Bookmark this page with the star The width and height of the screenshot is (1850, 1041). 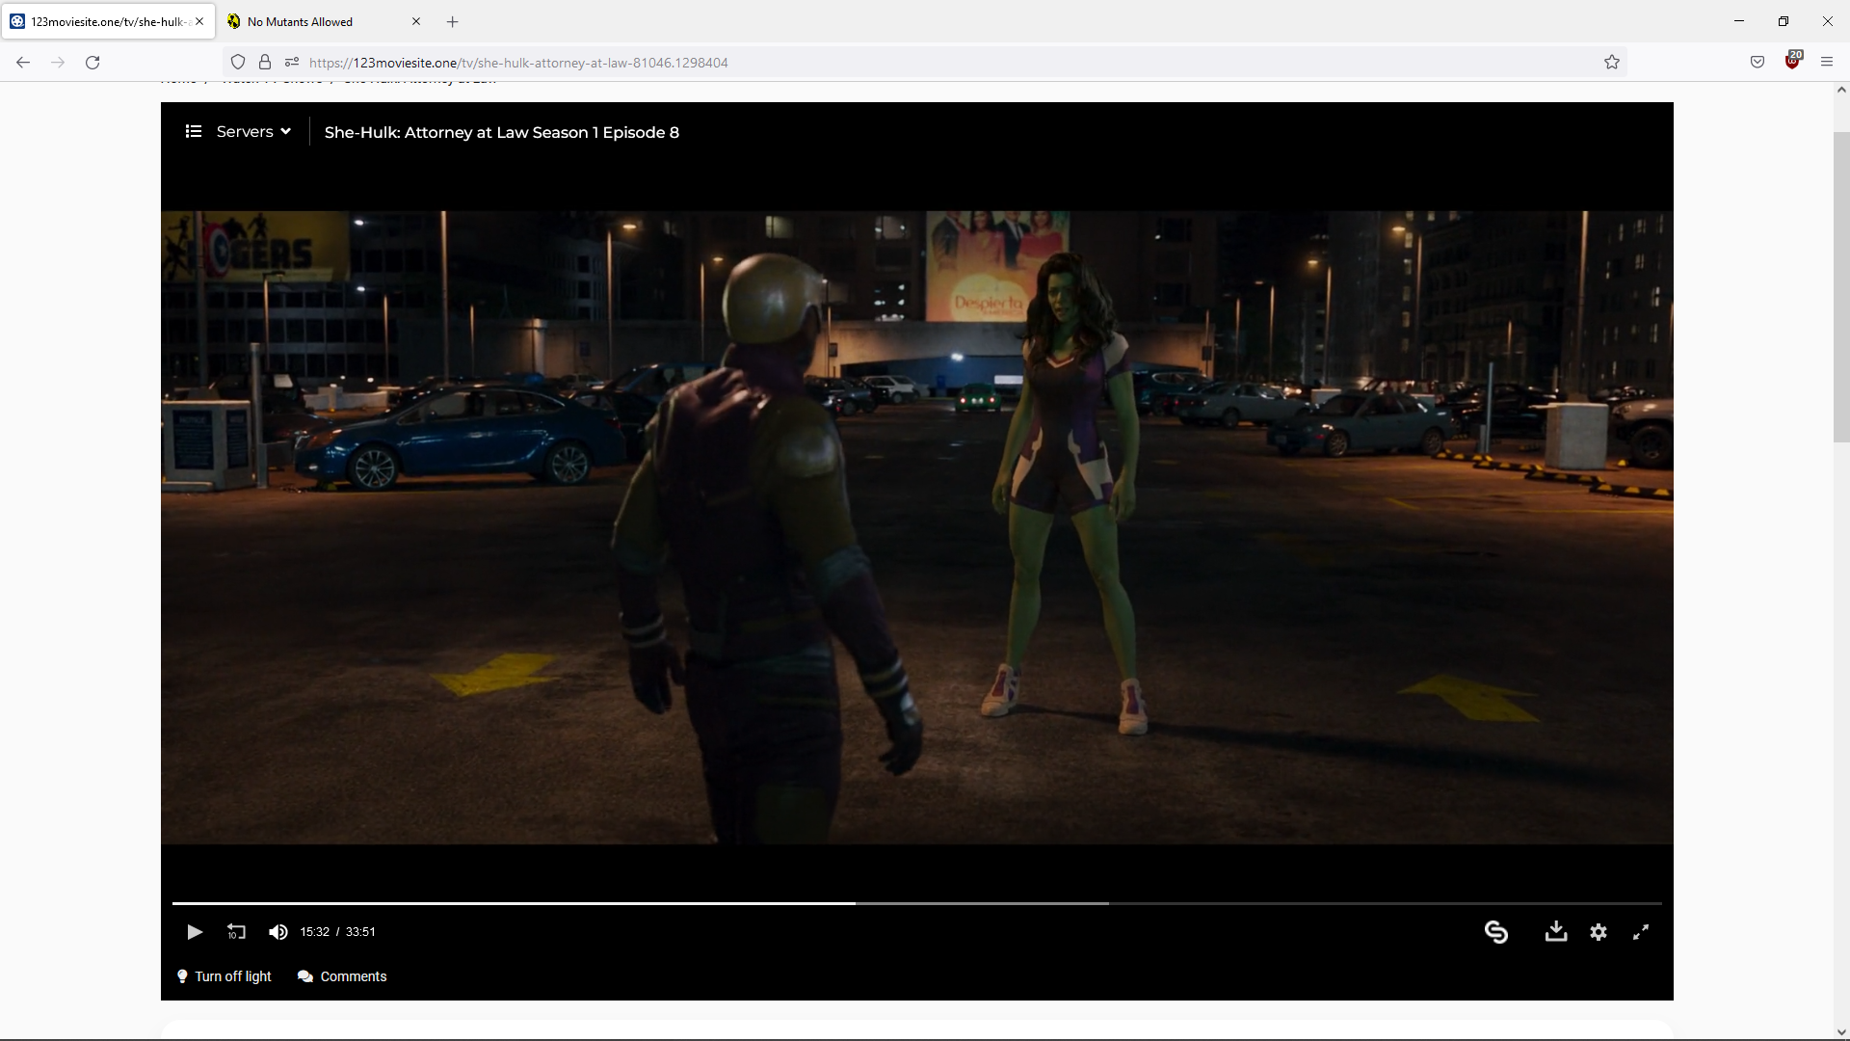coord(1612,63)
